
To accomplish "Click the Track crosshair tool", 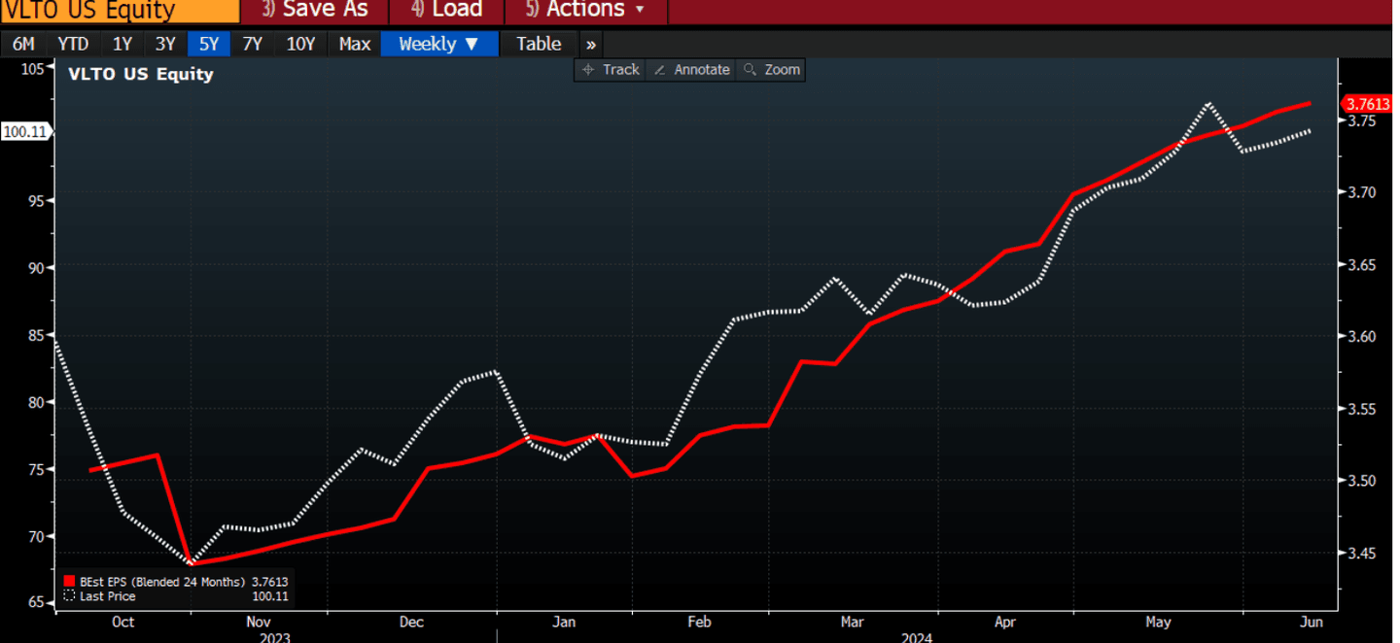I will [x=610, y=70].
